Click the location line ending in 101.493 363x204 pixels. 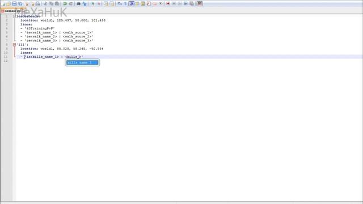click(x=63, y=20)
